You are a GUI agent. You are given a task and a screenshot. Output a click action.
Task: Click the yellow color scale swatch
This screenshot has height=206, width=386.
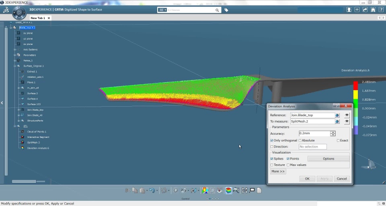pyautogui.click(x=356, y=95)
